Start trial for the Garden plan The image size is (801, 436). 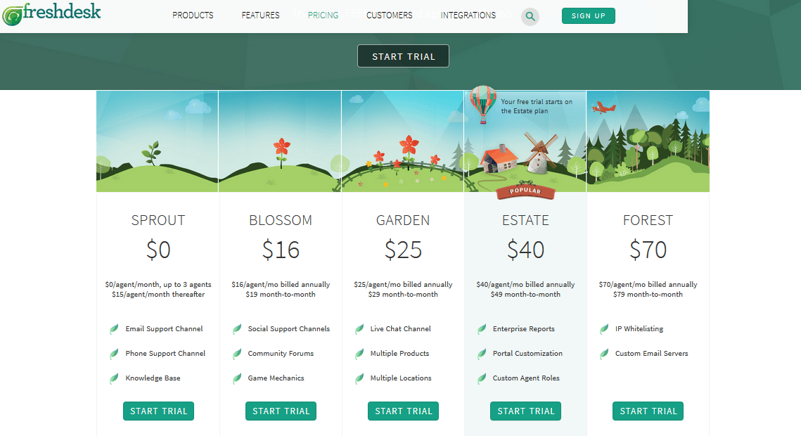[x=403, y=411]
